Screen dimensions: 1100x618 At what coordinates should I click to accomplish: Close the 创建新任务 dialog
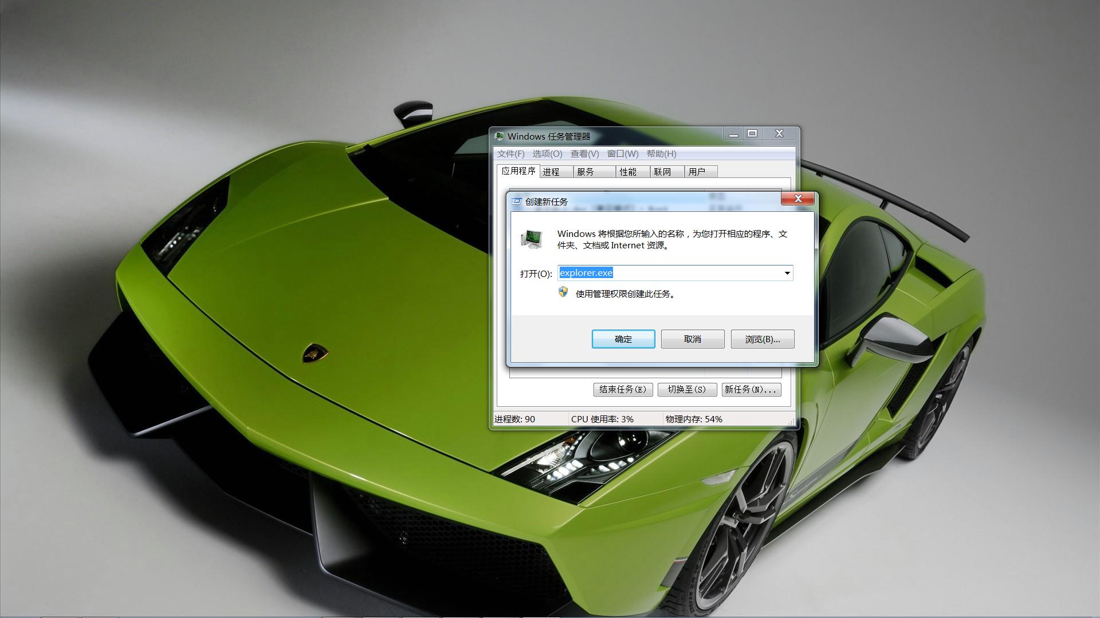coord(797,199)
